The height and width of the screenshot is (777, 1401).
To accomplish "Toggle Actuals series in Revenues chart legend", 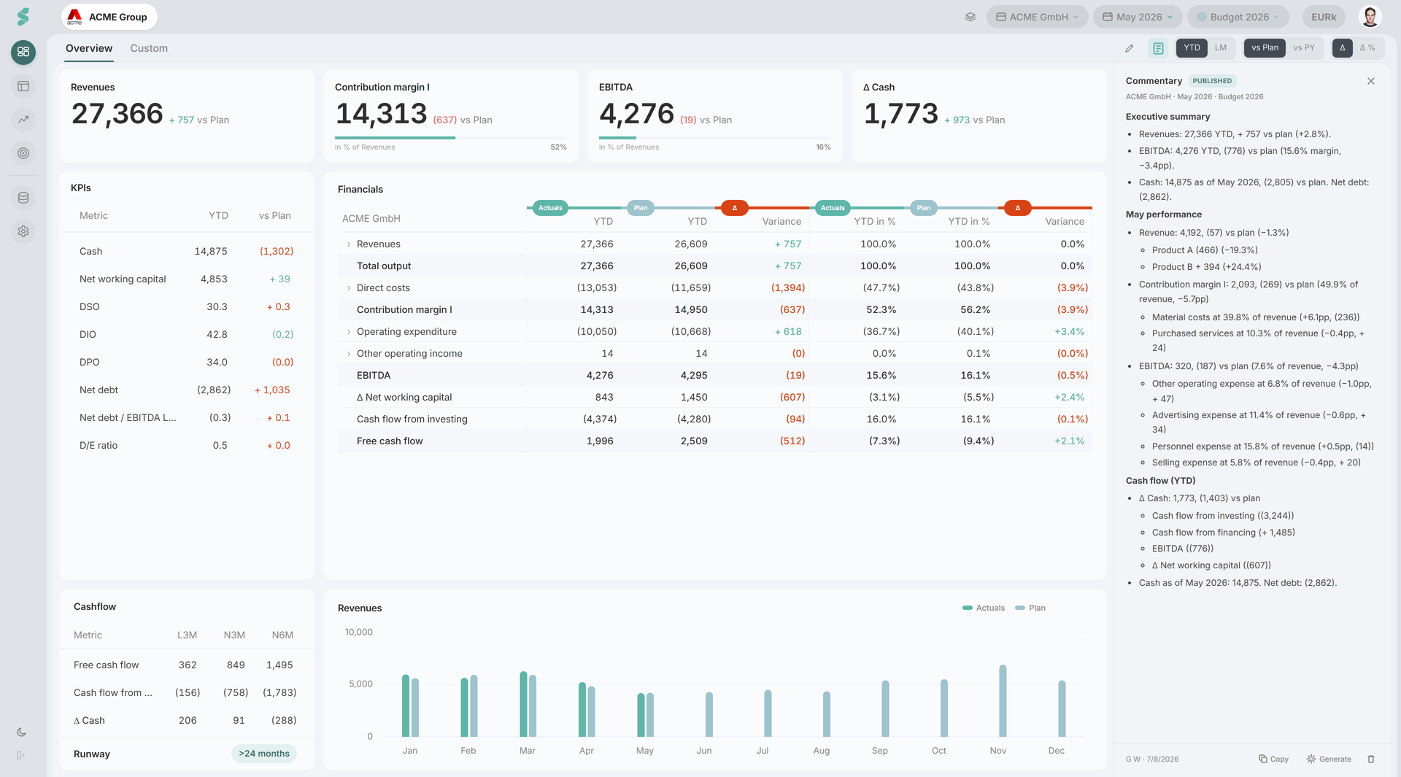I will point(984,608).
